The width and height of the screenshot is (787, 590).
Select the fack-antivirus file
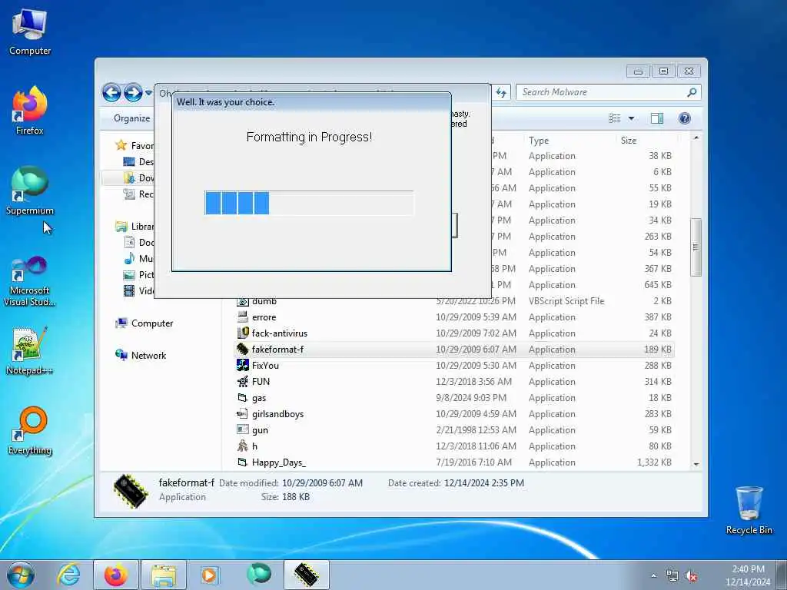[454, 333]
